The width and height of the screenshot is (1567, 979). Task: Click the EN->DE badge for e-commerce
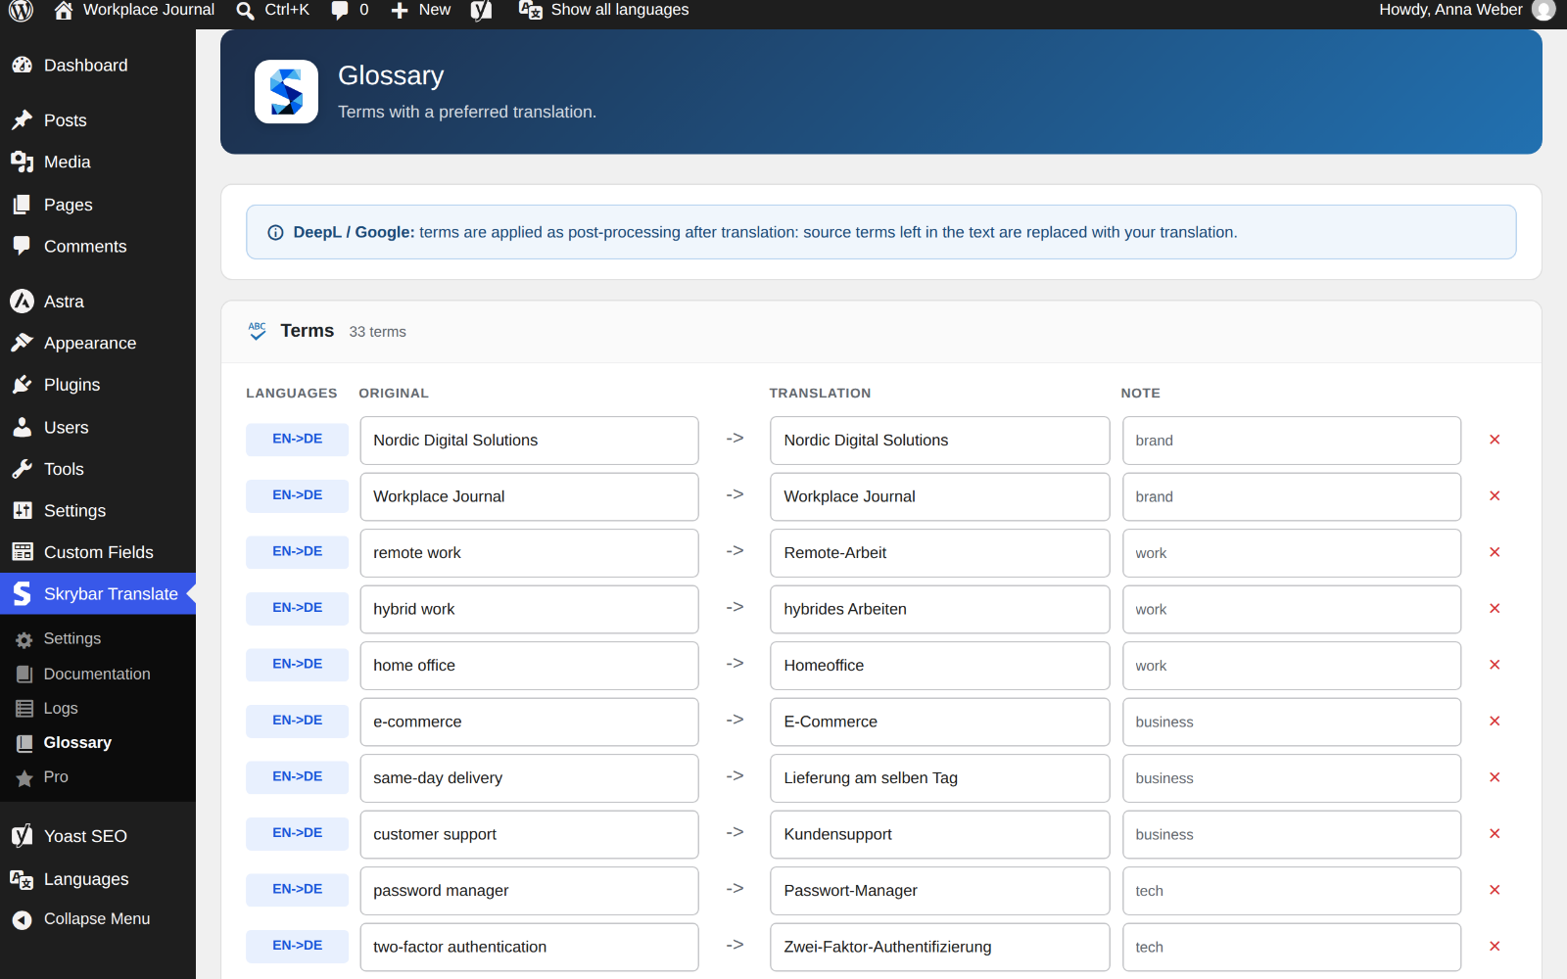click(x=297, y=721)
